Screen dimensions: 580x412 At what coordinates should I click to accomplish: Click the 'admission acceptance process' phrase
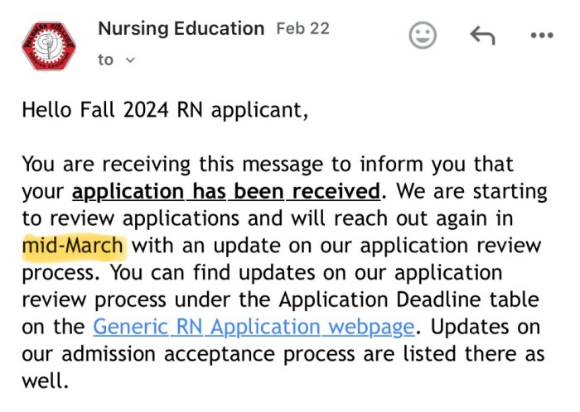[x=210, y=353]
